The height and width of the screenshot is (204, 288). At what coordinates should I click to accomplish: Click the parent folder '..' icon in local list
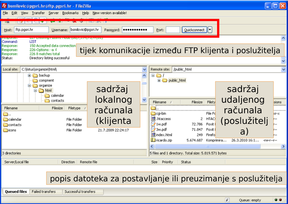point(6,114)
